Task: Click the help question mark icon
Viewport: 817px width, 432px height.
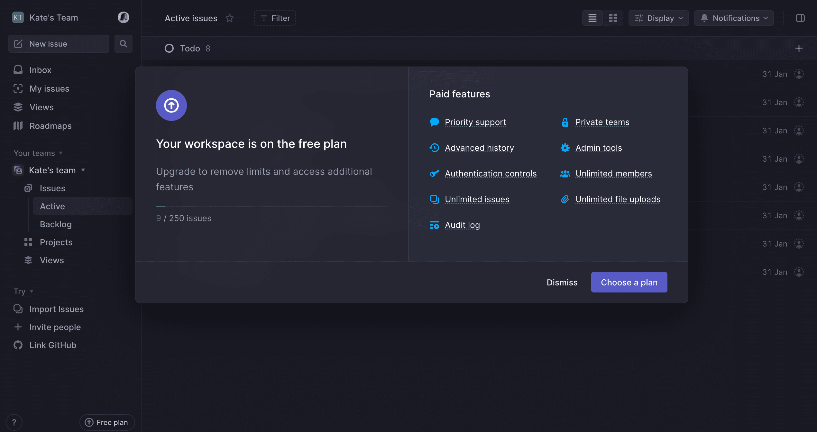Action: [x=14, y=422]
